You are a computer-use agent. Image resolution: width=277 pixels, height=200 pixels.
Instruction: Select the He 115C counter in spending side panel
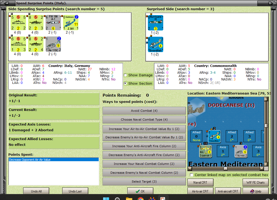click(53, 44)
